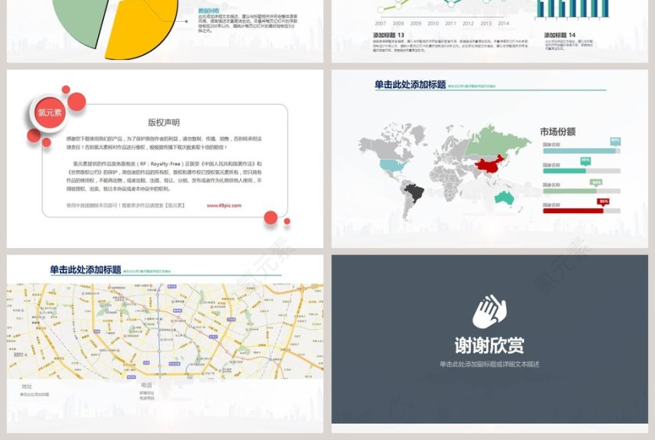This screenshot has width=655, height=440.
Task: Click the city map slide title 单击此处添加标题
Action: (x=86, y=270)
